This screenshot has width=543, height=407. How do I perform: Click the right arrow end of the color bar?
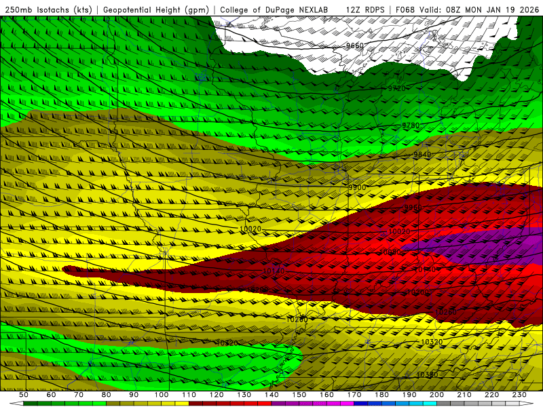pos(527,404)
